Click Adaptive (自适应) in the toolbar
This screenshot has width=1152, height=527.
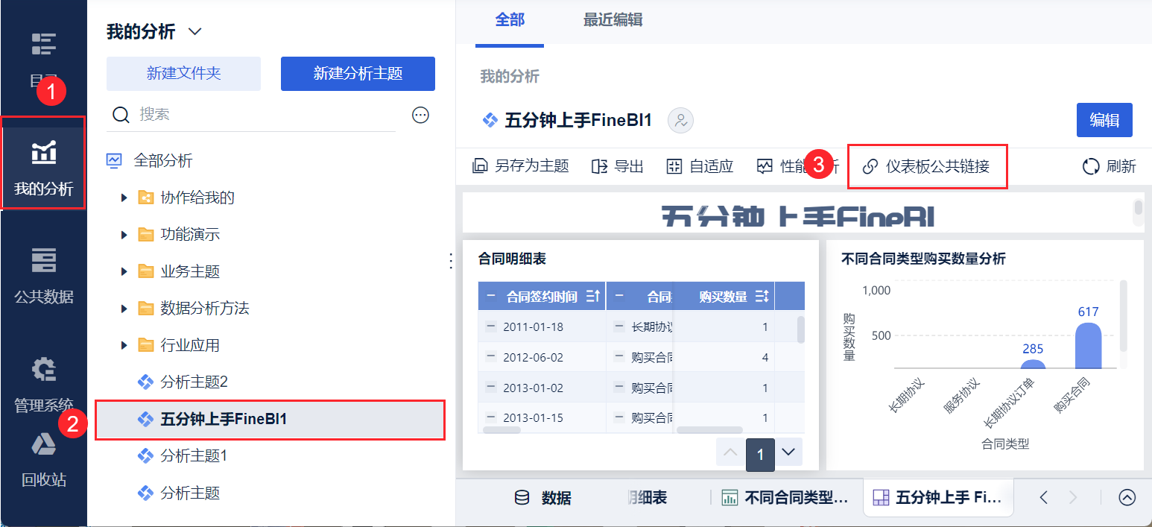pos(700,166)
